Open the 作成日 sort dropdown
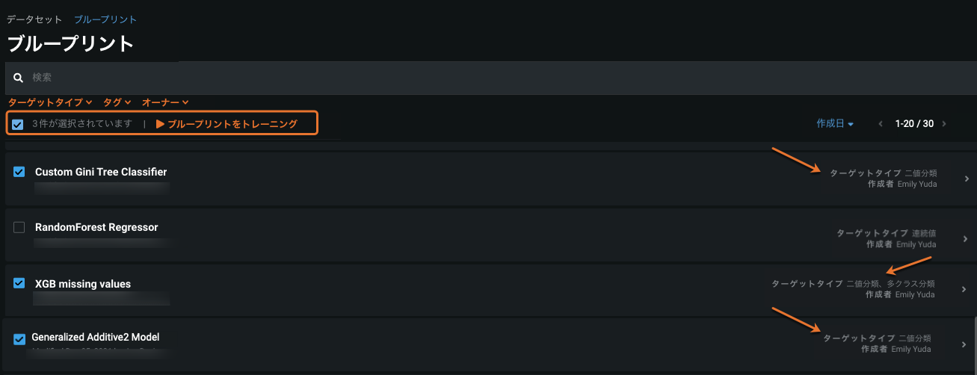Viewport: 977px width, 375px height. (x=835, y=124)
